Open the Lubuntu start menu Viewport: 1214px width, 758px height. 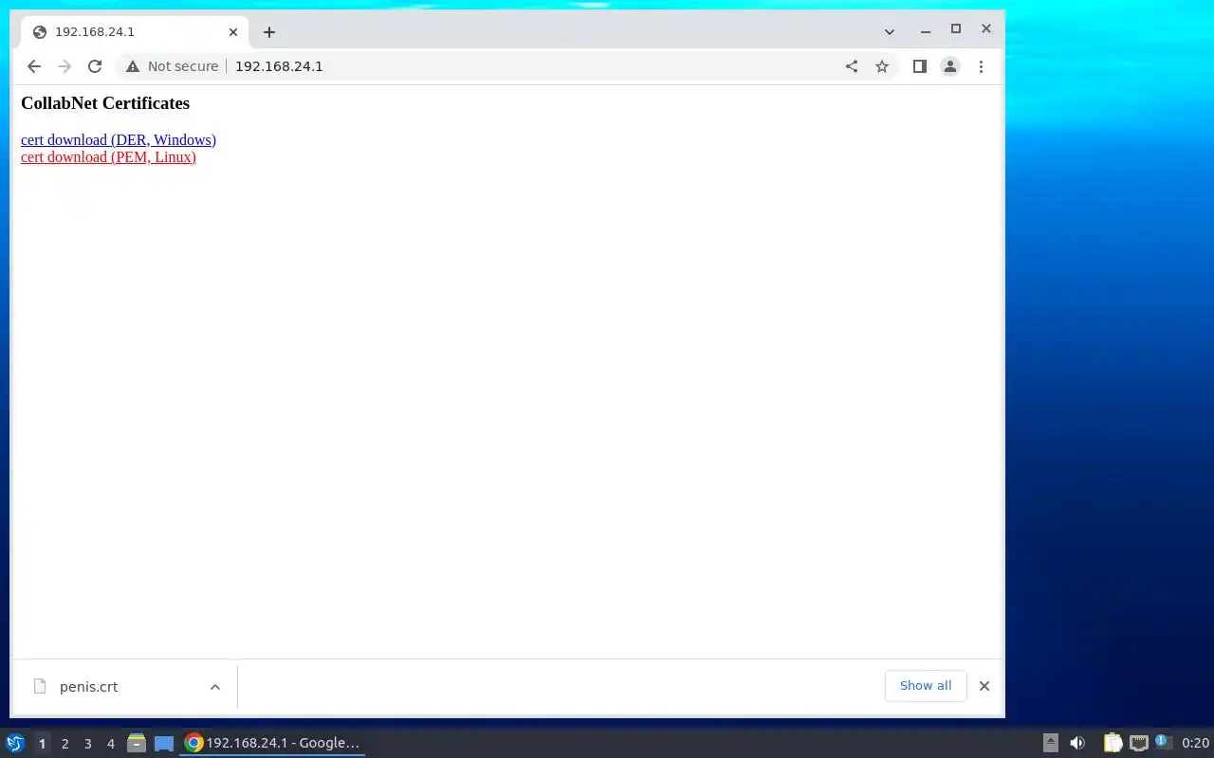[x=15, y=743]
